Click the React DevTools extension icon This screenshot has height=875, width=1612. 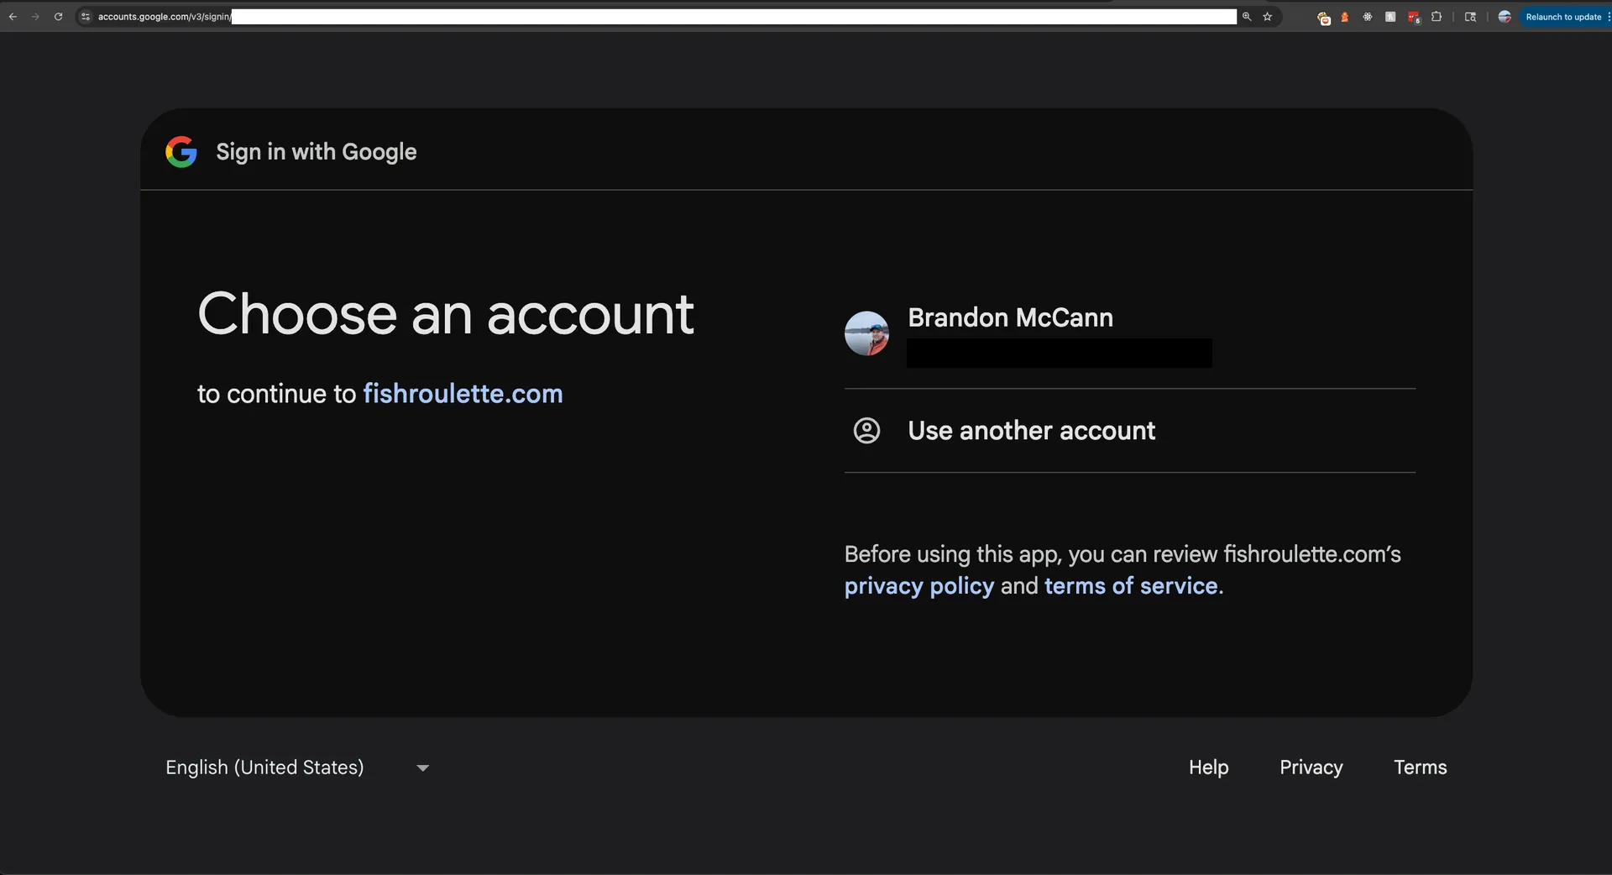[x=1368, y=17]
